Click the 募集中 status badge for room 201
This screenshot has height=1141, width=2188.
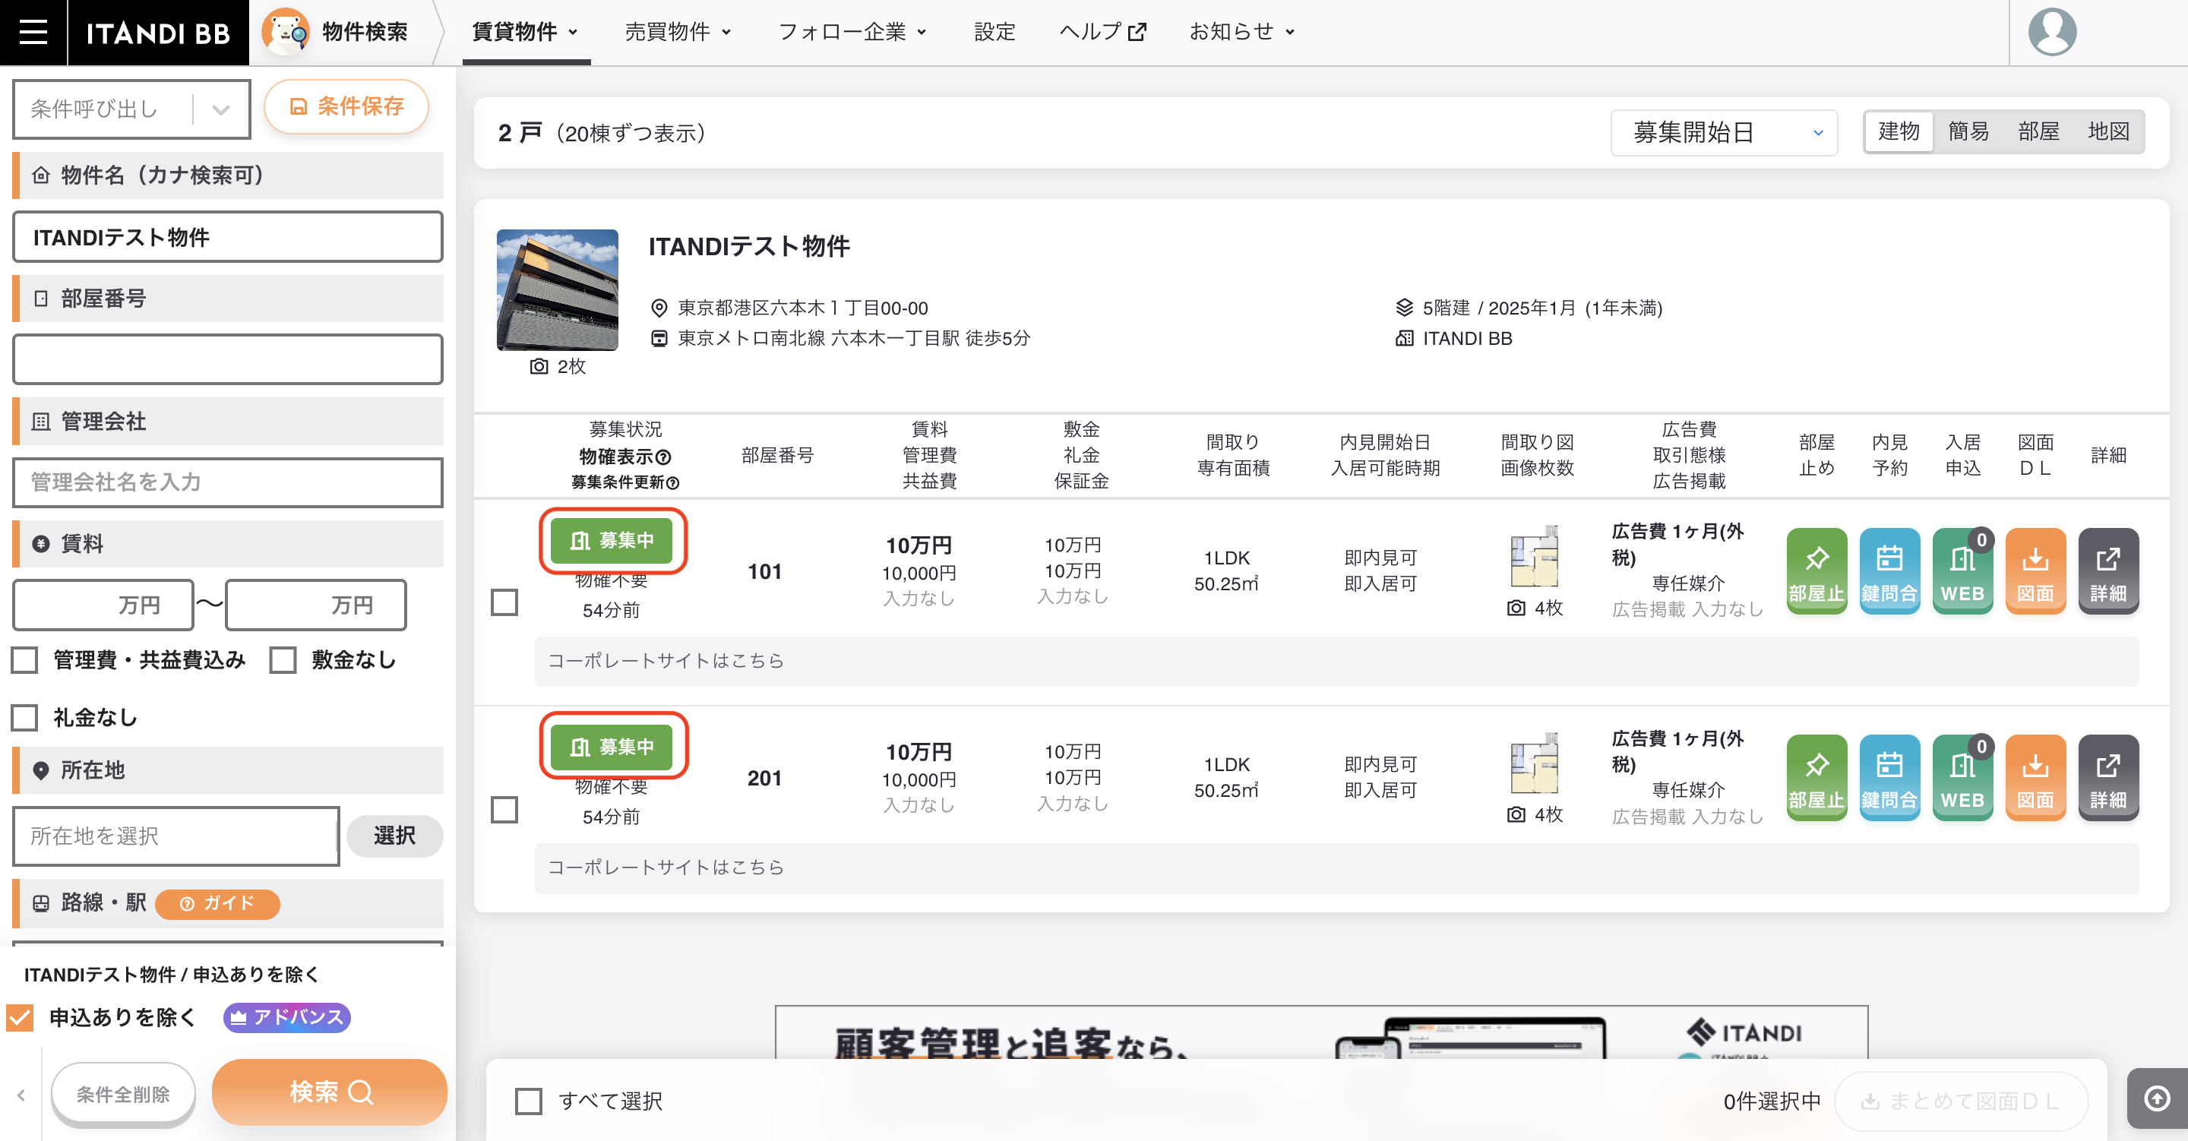coord(612,747)
